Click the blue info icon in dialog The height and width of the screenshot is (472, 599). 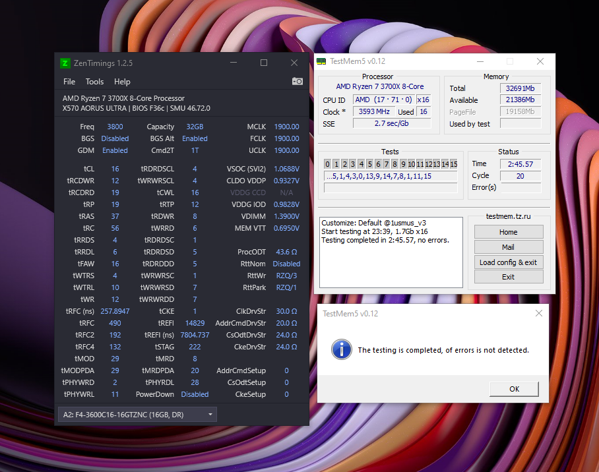342,349
